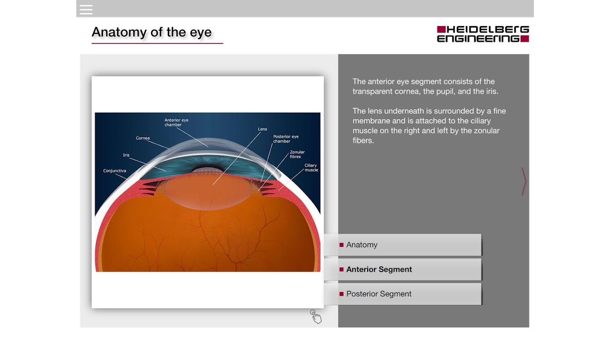
Task: Go to next page with right arrow
Action: click(x=524, y=181)
